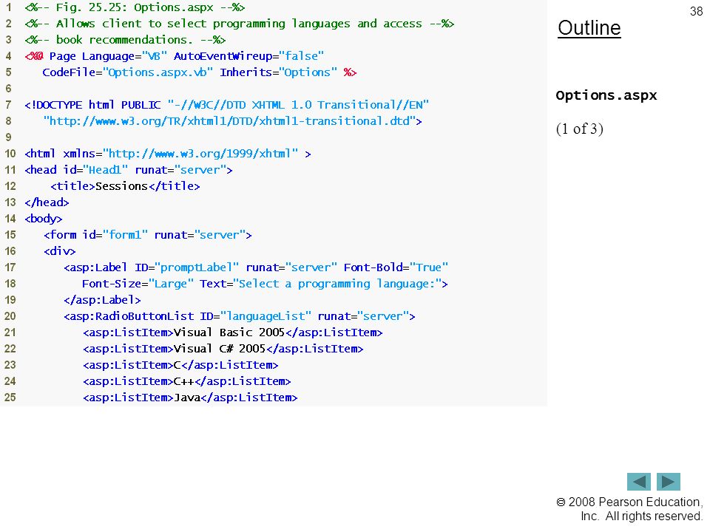Screen dimensions: 710x532
Task: Click the head id="Head1" line
Action: tap(129, 170)
